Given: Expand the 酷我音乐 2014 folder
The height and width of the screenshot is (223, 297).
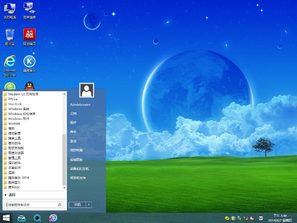Looking at the screenshot, I should [x=19, y=177].
